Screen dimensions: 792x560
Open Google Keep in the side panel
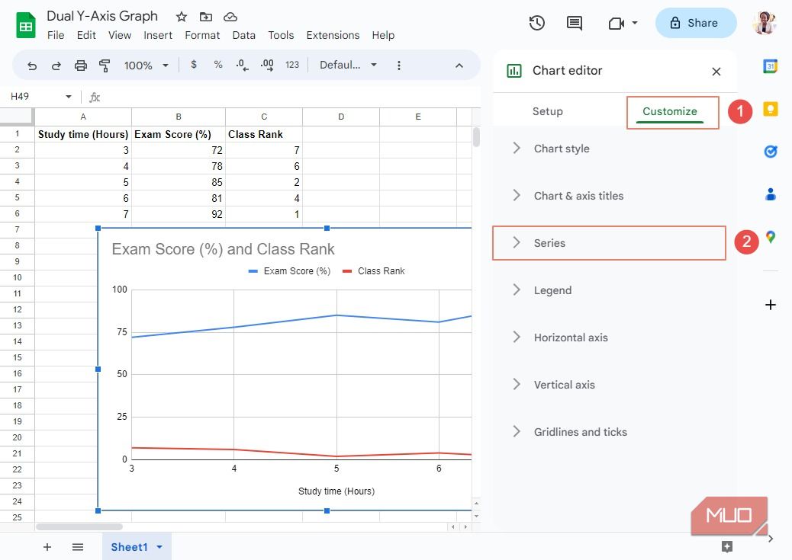[x=771, y=109]
